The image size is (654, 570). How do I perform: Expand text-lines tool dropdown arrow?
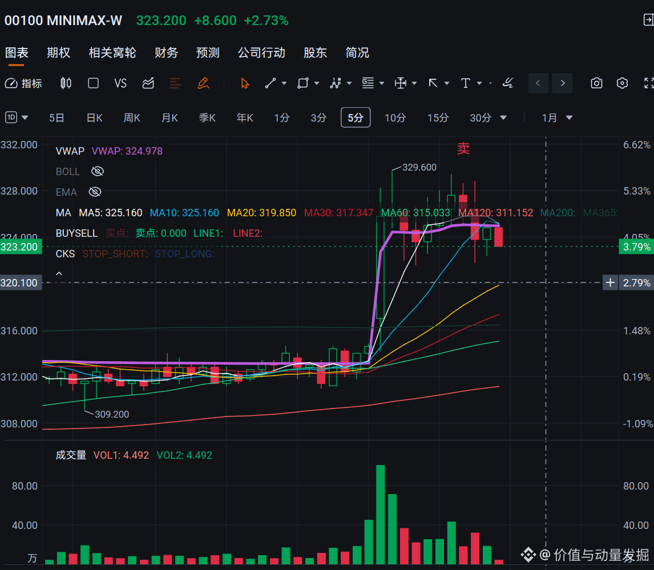382,83
